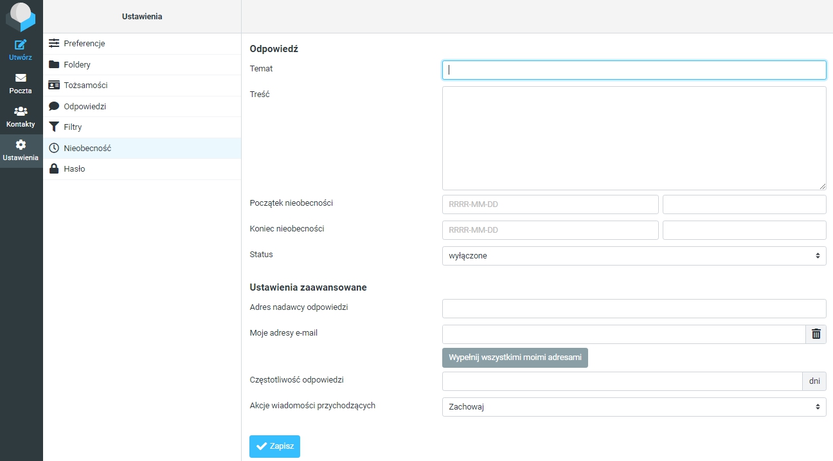
Task: Open Odpowiedzi speech bubble item
Action: pyautogui.click(x=85, y=107)
